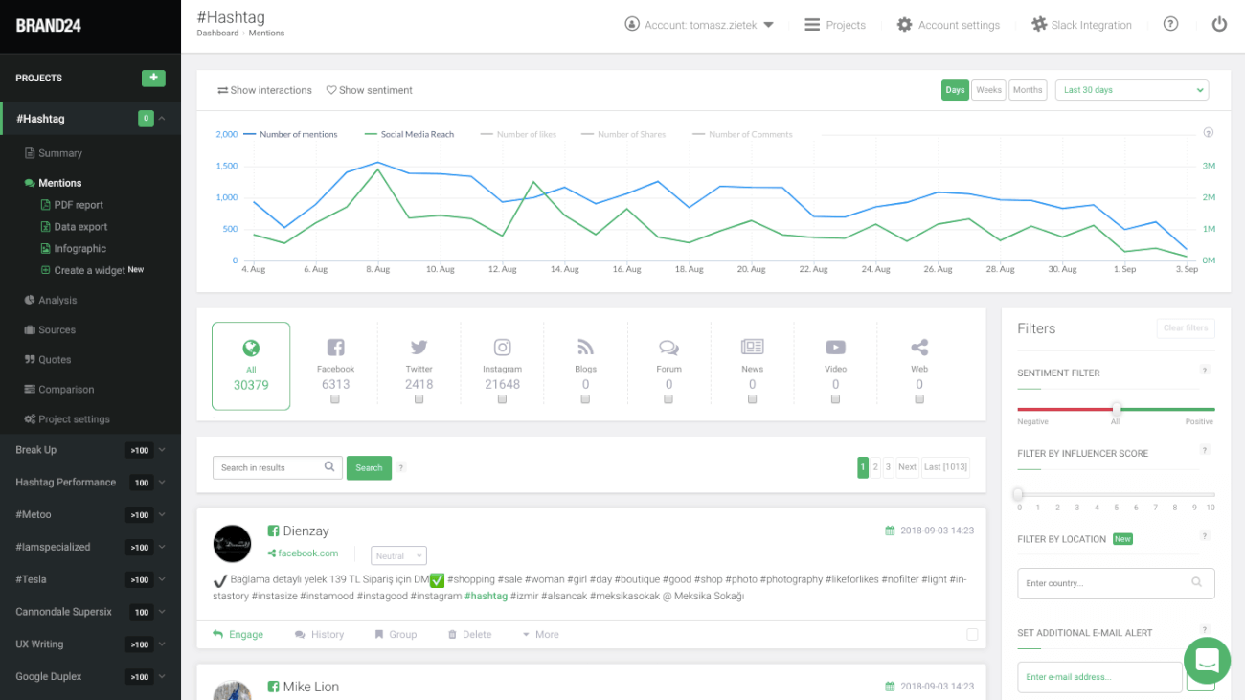
Task: Open Summary in the sidebar
Action: (53, 153)
